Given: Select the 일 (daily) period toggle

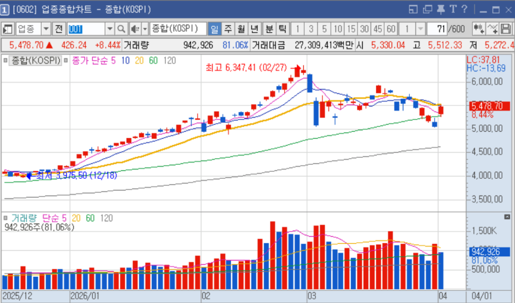Looking at the screenshot, I should [215, 29].
